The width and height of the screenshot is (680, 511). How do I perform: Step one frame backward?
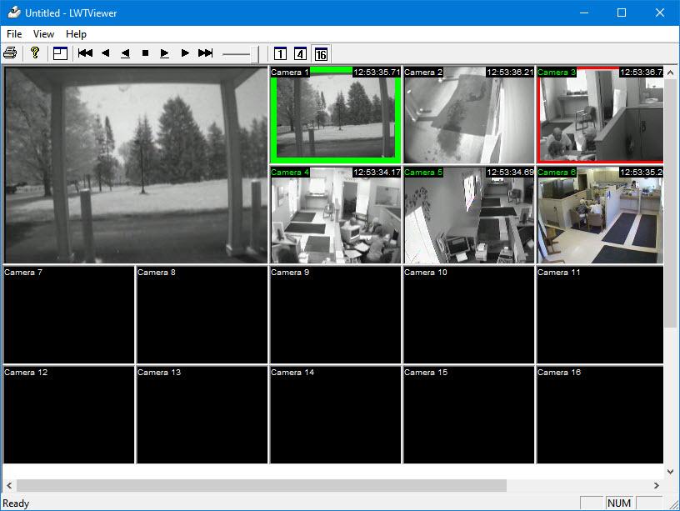pyautogui.click(x=125, y=53)
